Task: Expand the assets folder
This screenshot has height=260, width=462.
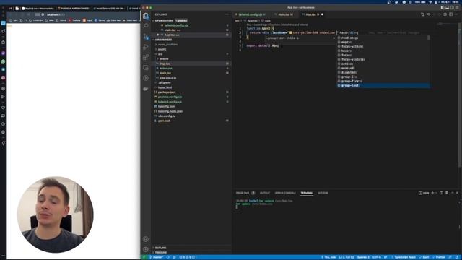Action: (164, 58)
